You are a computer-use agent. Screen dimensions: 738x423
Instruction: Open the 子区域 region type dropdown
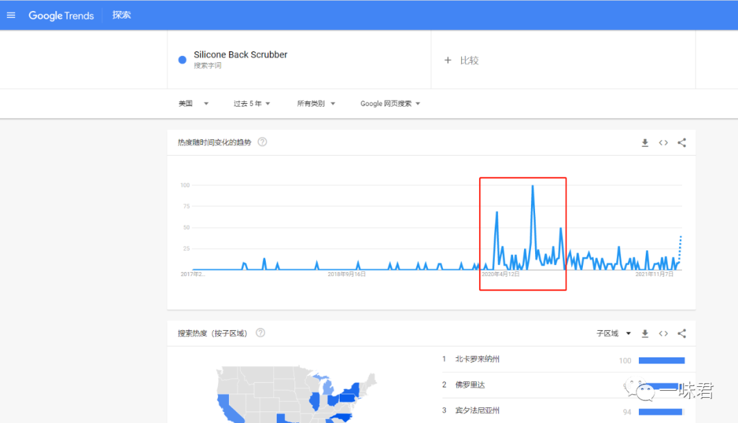613,333
